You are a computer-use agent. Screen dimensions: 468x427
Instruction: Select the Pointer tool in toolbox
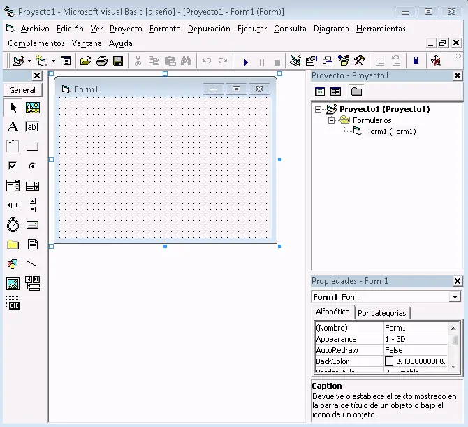(x=13, y=108)
